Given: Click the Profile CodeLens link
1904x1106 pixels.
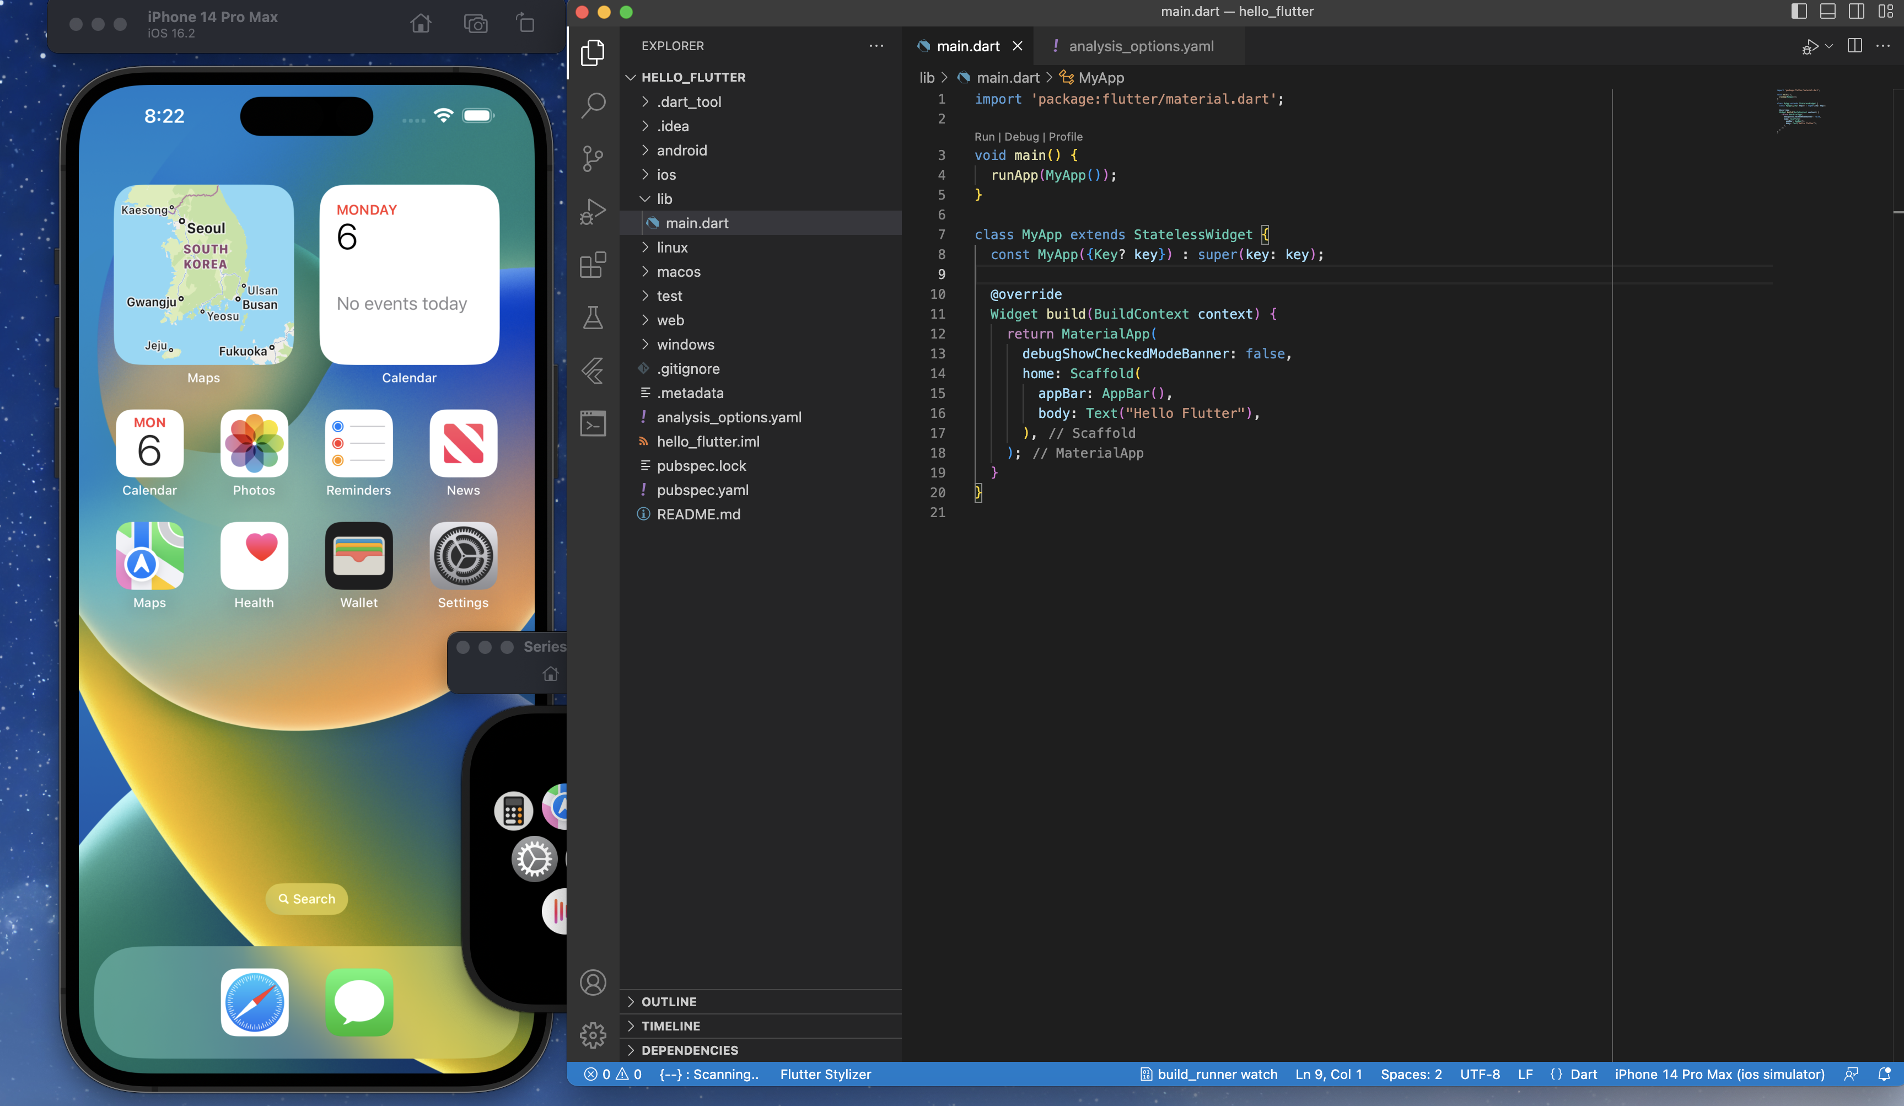Looking at the screenshot, I should tap(1066, 137).
